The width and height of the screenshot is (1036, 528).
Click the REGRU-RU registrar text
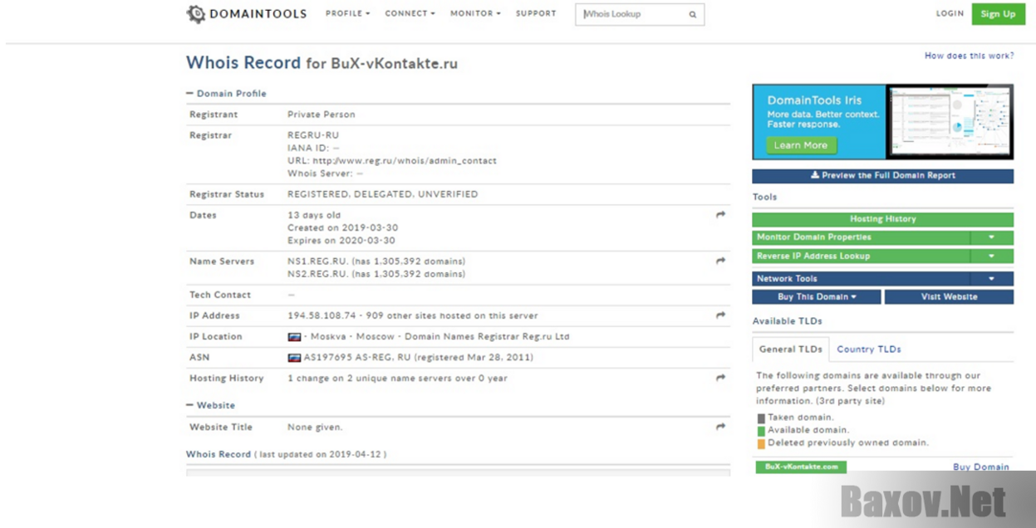pos(313,135)
